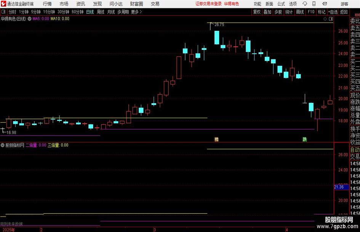Viewport: 360px width, 232px height.
Task: Click the MA10: 0.00 indicator label
Action: tap(60, 19)
